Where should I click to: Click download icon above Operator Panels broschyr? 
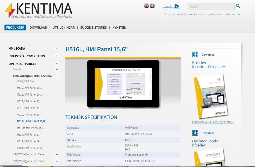tap(195, 133)
